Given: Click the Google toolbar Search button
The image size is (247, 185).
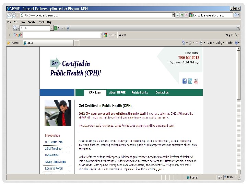Looking at the screenshot, I should (109, 35).
